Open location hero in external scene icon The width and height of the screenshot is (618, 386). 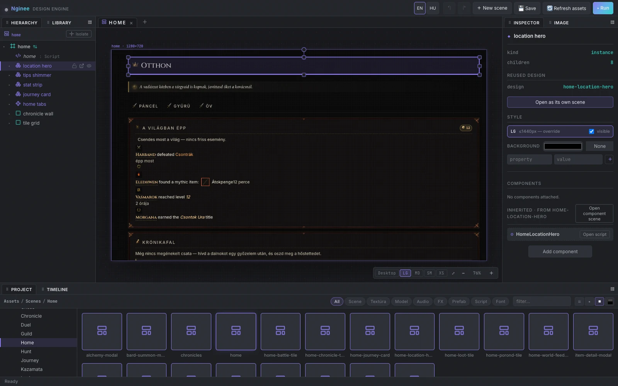[x=81, y=66]
